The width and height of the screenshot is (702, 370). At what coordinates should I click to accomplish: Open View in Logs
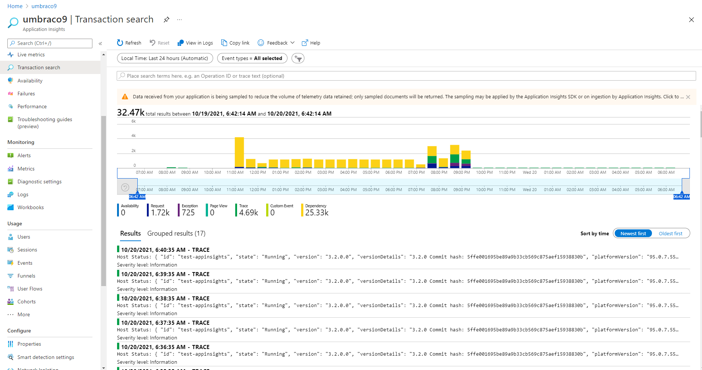pos(195,43)
